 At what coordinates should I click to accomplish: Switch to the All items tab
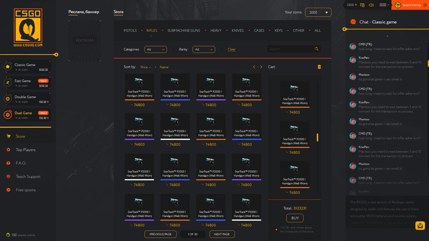point(318,30)
